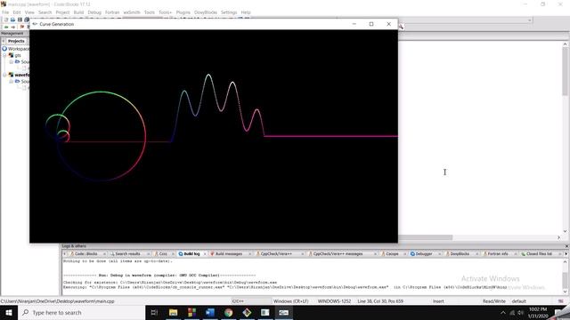The image size is (570, 320).
Task: Click the Windows Start button
Action: [x=9, y=312]
